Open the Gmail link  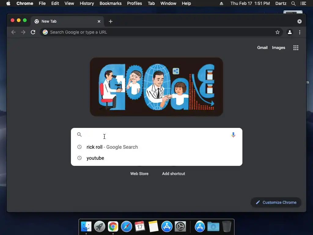[x=262, y=47]
